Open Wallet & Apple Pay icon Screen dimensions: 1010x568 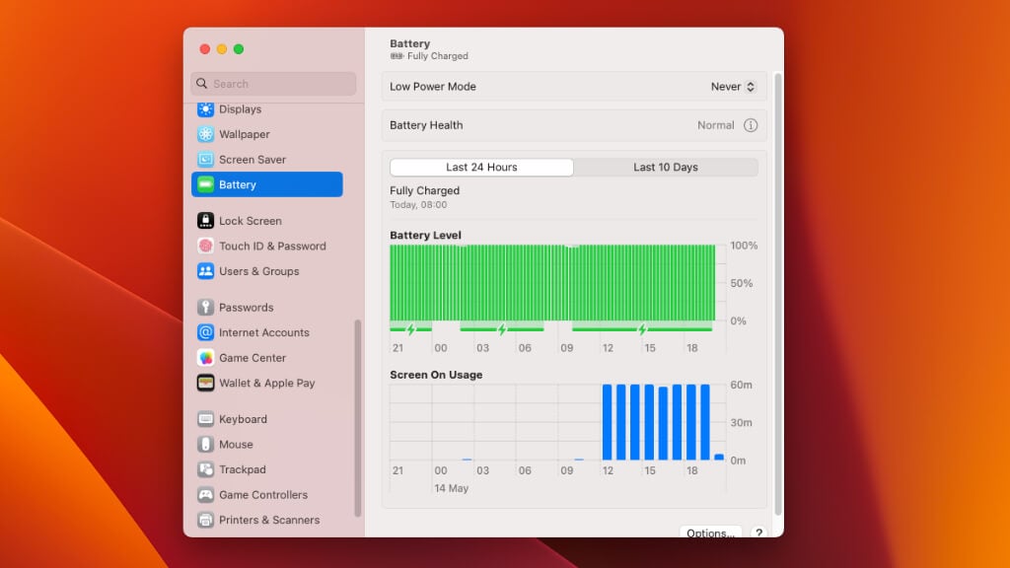click(x=205, y=383)
